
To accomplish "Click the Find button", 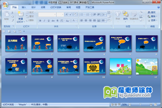I will coord(151,12).
